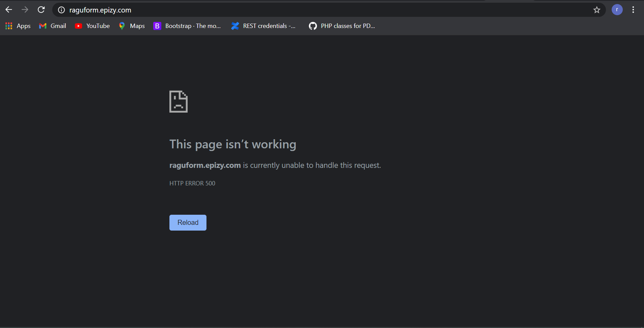
Task: Click the HTTP ERROR 500 text
Action: pos(192,183)
